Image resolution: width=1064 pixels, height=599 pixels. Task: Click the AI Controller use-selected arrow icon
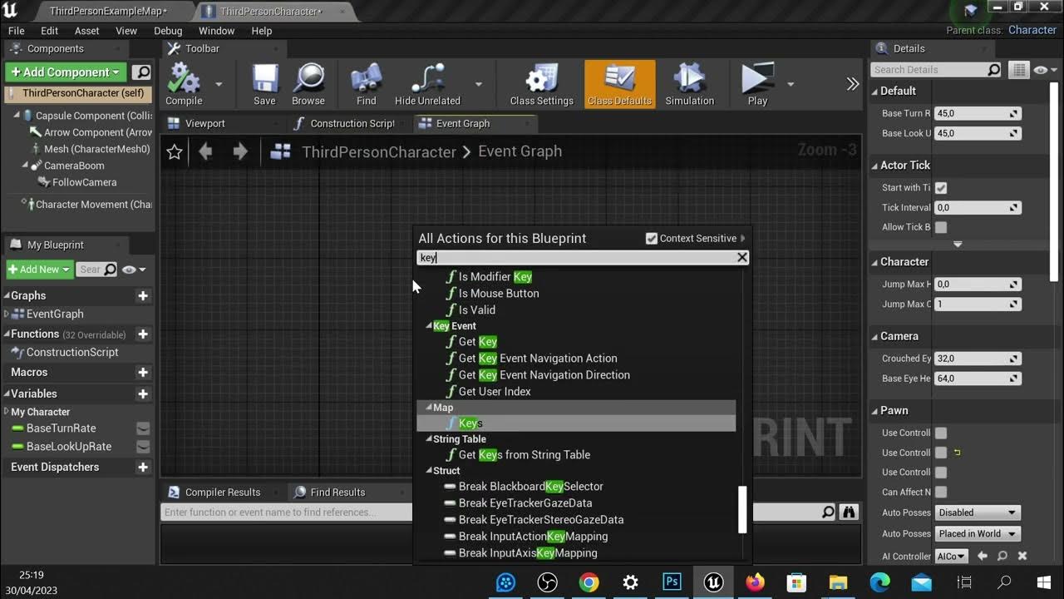click(983, 556)
